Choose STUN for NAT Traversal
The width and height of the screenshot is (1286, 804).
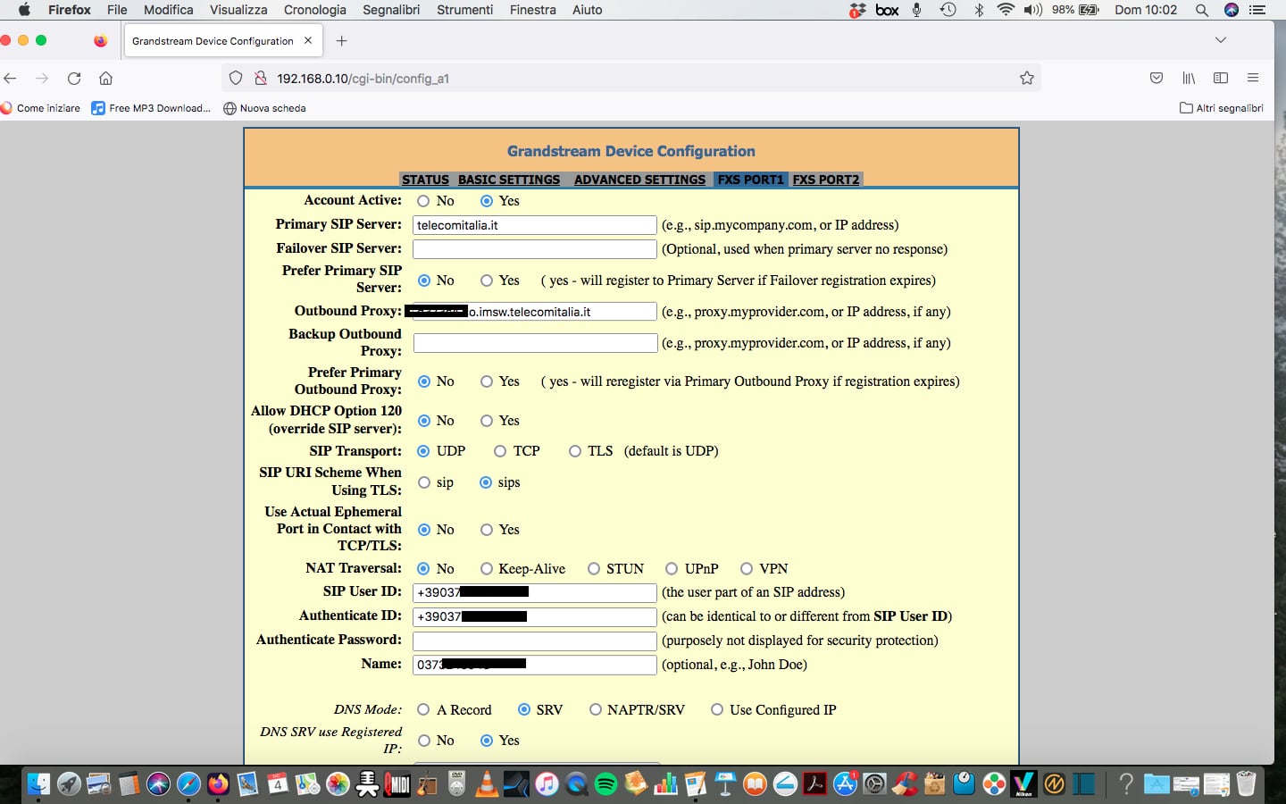click(x=594, y=569)
